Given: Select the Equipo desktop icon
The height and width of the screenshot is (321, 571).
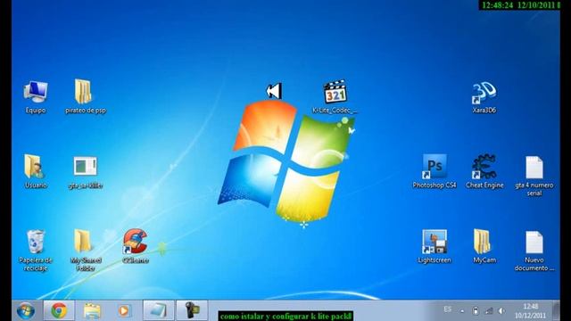Looking at the screenshot, I should (x=36, y=97).
